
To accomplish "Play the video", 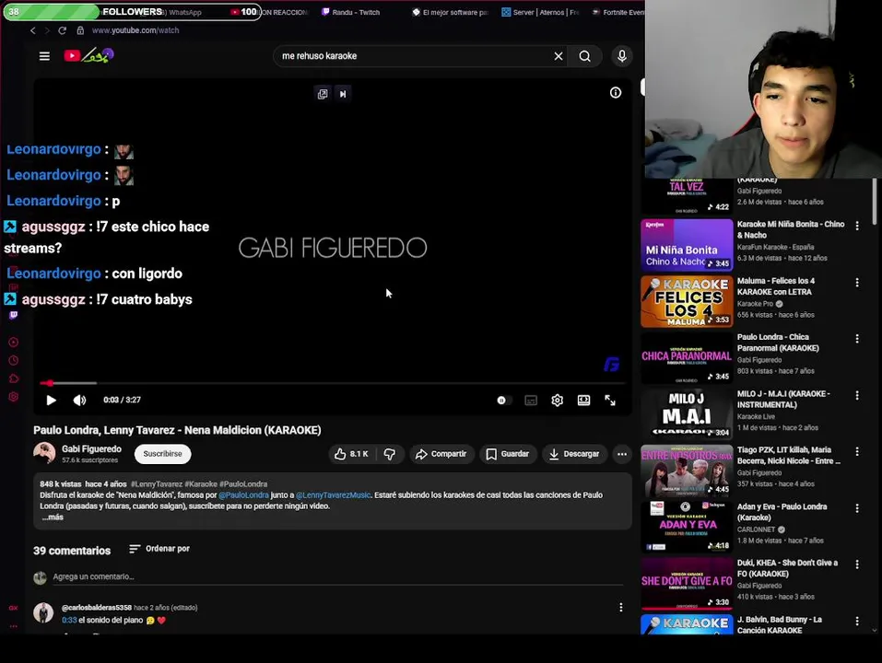I will [x=52, y=400].
